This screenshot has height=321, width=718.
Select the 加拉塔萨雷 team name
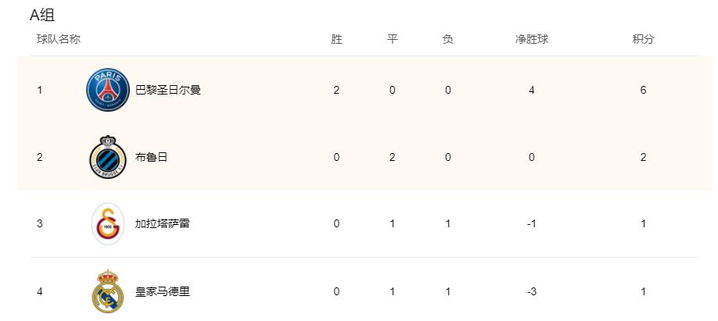click(x=162, y=224)
